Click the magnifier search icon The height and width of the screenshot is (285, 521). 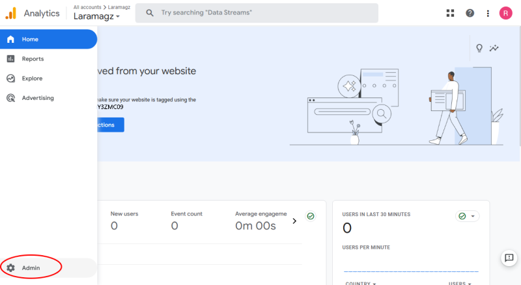click(x=150, y=13)
